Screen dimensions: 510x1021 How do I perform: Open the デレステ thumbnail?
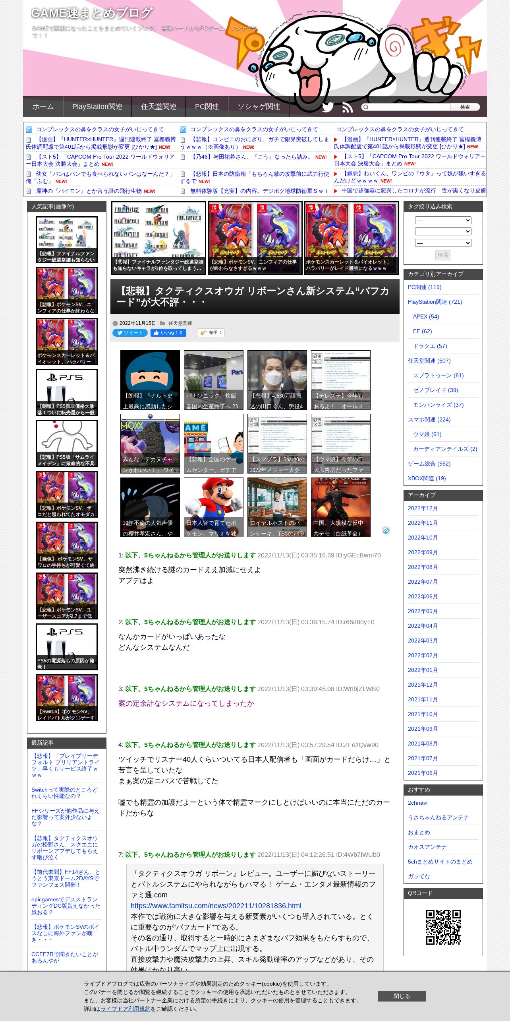tap(340, 380)
